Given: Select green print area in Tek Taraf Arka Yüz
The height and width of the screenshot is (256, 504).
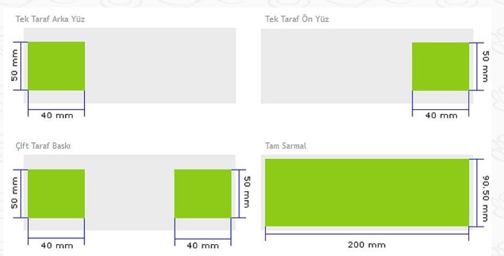Looking at the screenshot, I should click(56, 66).
